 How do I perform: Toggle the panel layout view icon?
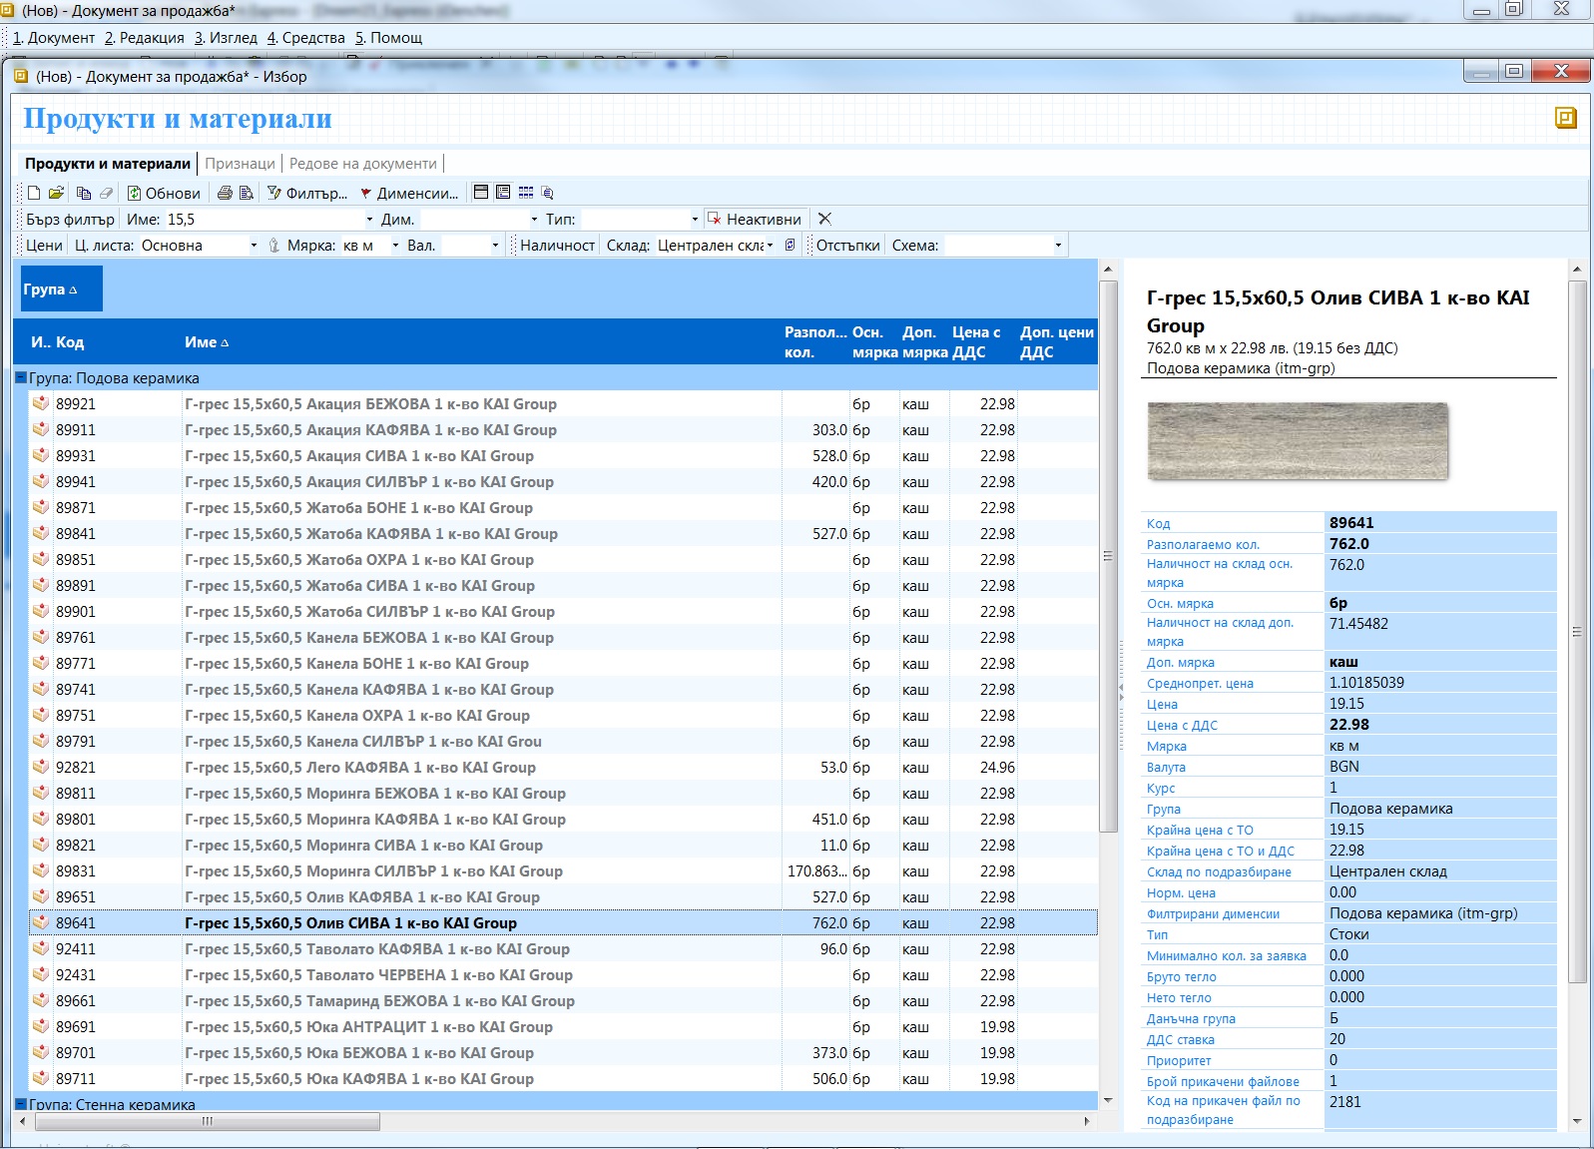pyautogui.click(x=481, y=192)
